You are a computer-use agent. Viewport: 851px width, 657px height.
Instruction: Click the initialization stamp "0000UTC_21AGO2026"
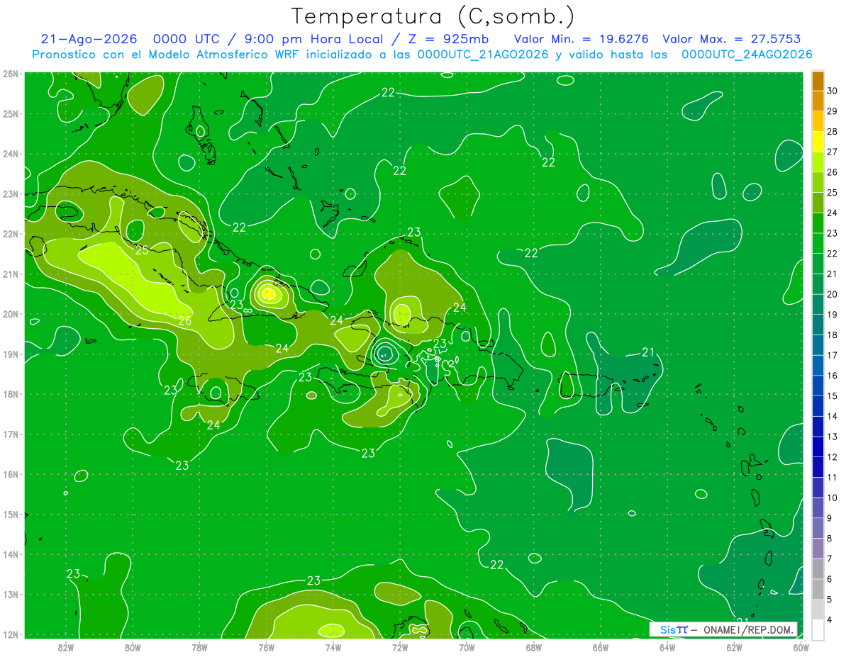pyautogui.click(x=483, y=55)
